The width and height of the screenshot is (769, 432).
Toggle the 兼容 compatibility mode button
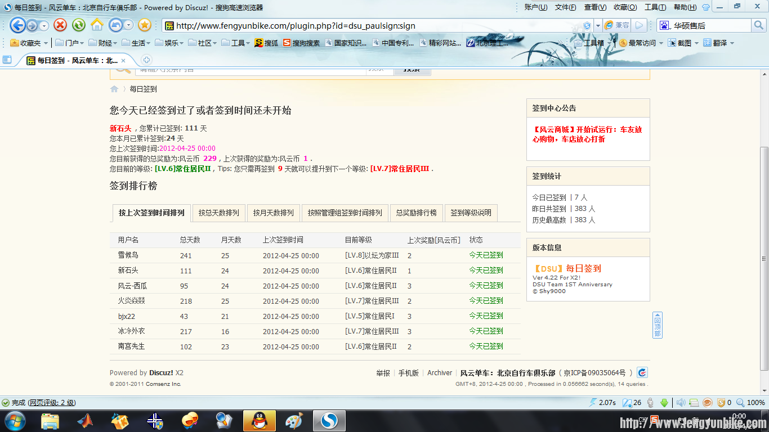616,25
